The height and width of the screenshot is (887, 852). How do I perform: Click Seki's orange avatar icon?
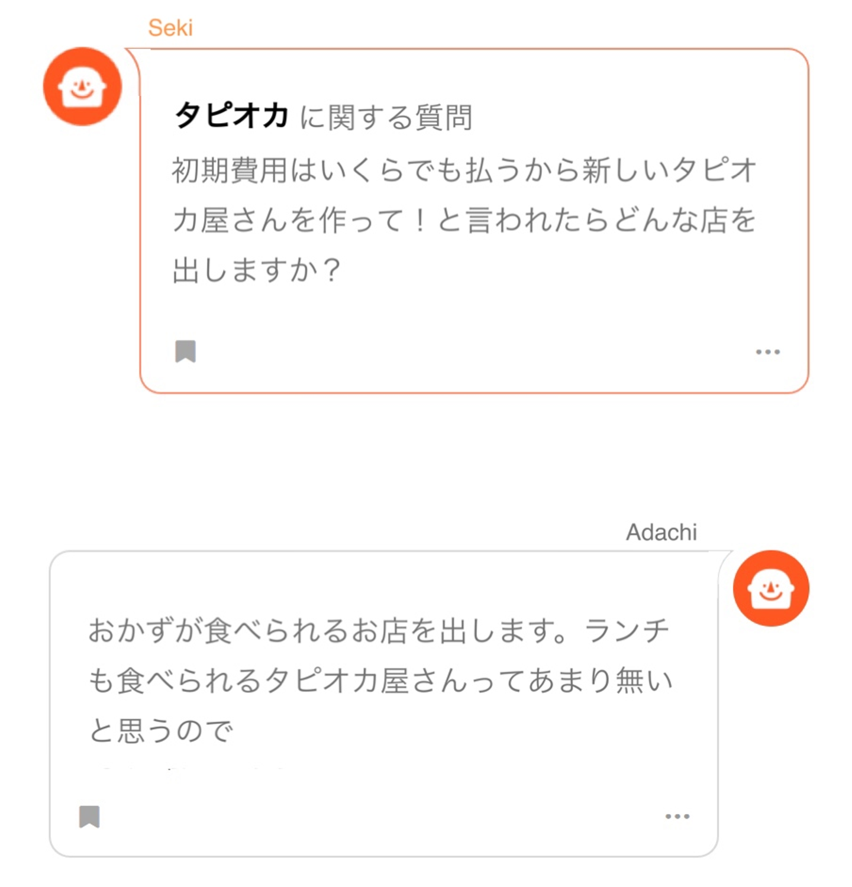[82, 86]
